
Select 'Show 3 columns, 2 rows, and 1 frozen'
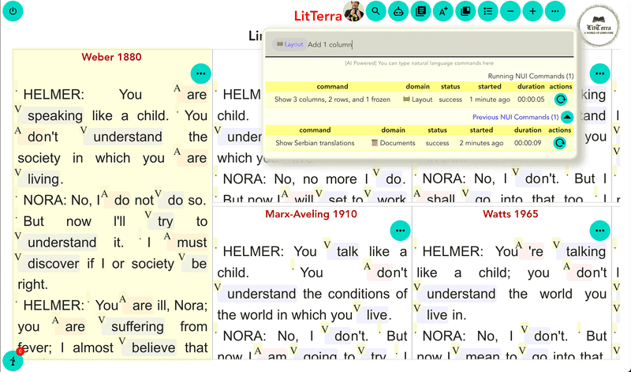[332, 100]
